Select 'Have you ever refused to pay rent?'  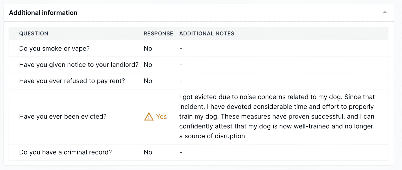[x=72, y=81]
